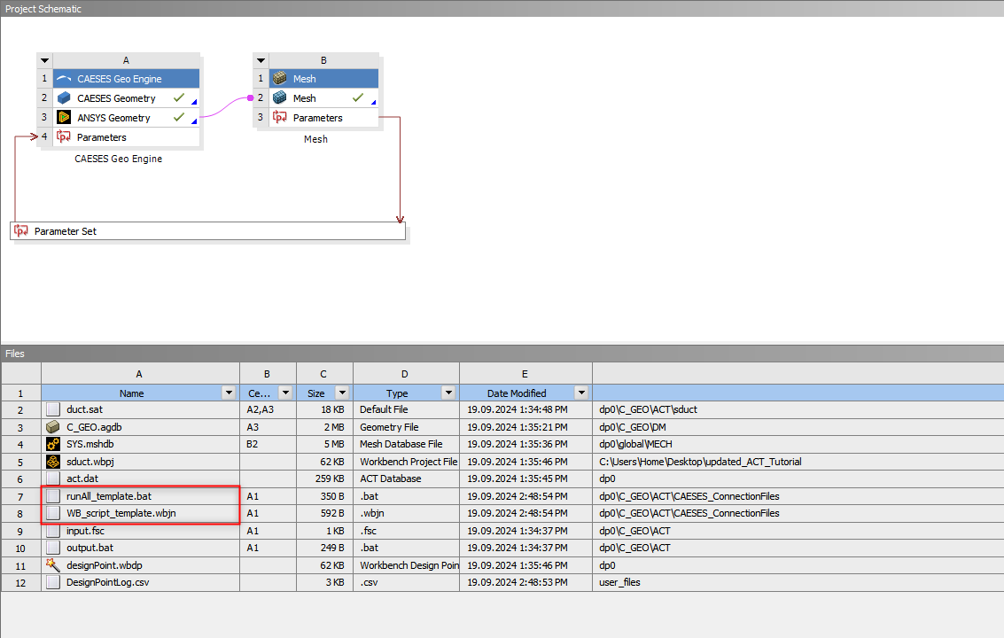This screenshot has width=1004, height=638.
Task: Click file icon next to DesignPointLog.csv
Action: point(53,582)
